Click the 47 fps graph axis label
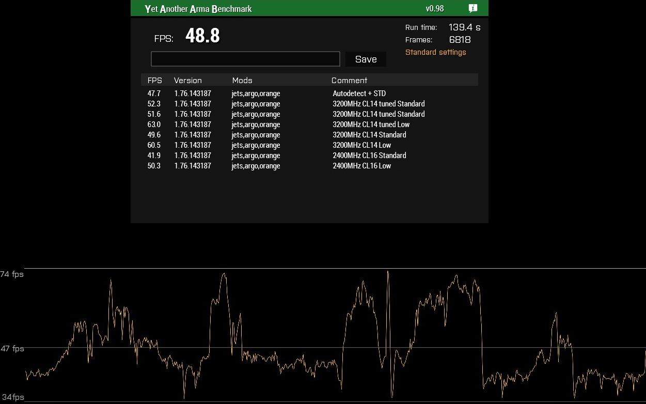Screen dimensions: 646x404 12,349
